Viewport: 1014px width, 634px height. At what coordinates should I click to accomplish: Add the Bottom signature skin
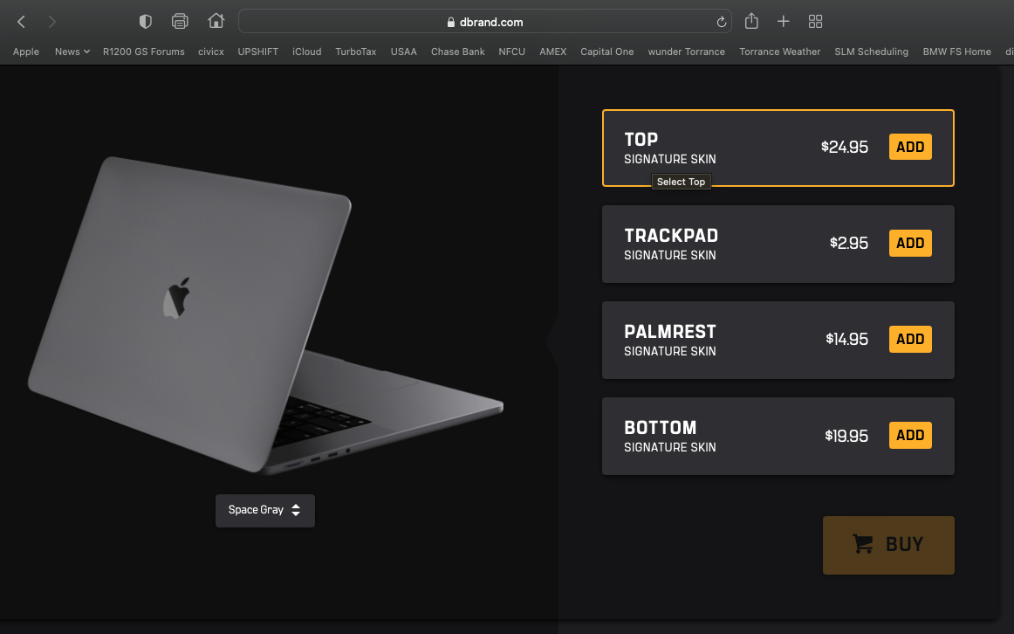[910, 436]
